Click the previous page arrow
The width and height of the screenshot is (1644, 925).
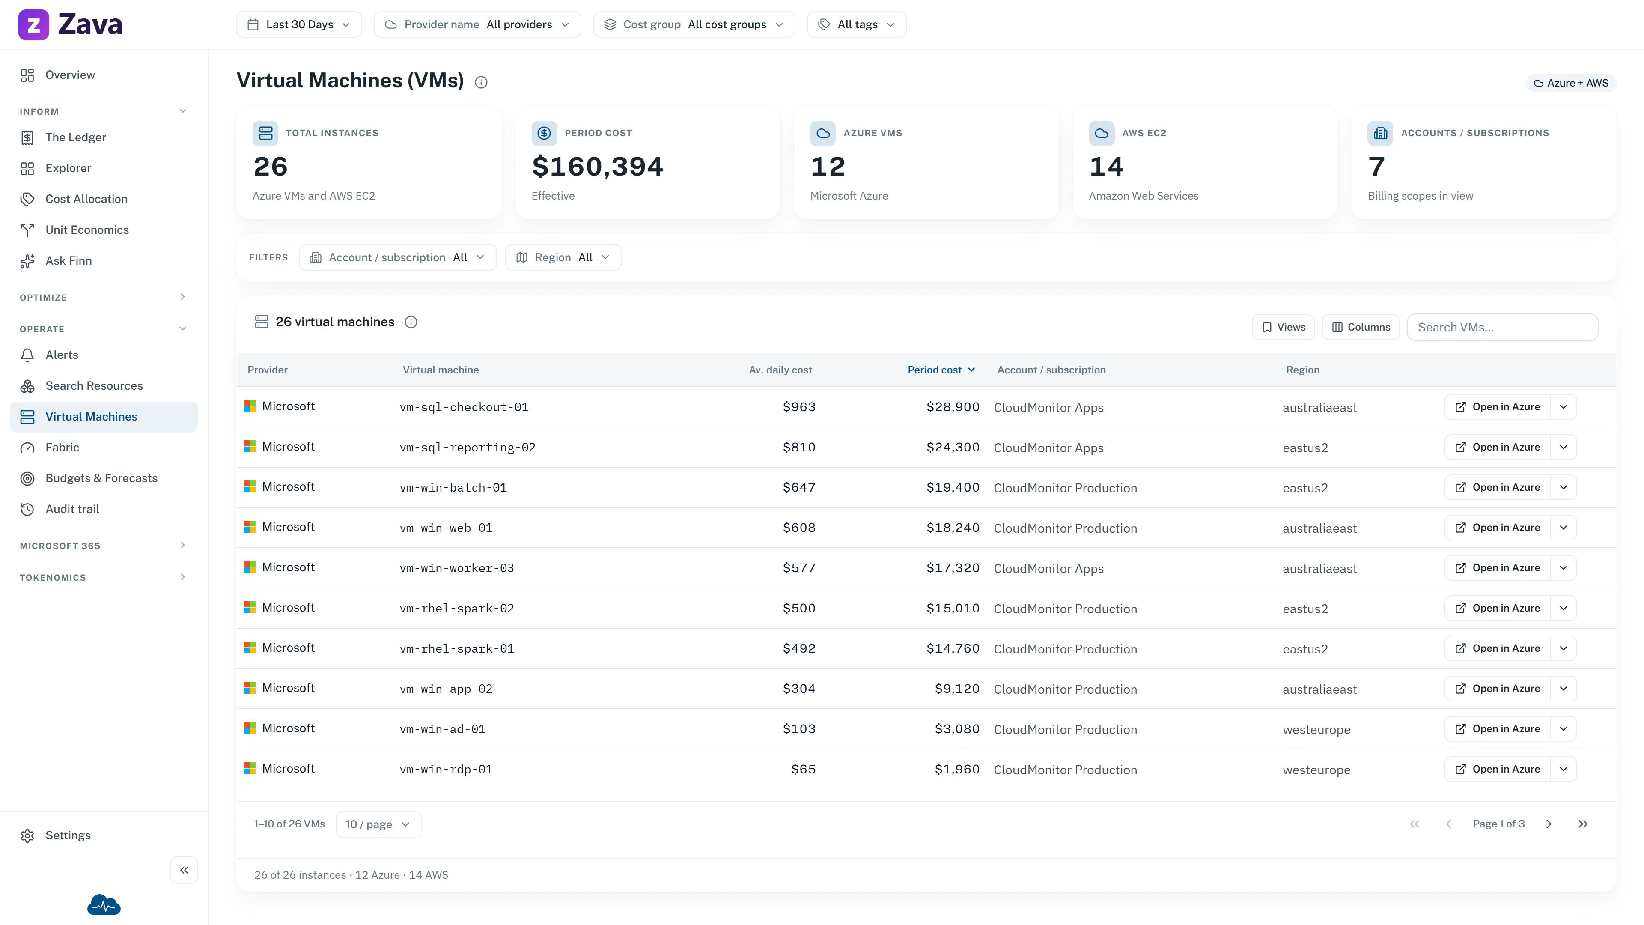click(1449, 824)
